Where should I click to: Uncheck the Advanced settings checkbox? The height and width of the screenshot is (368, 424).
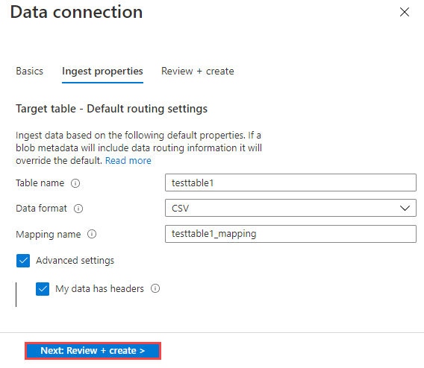pos(23,261)
